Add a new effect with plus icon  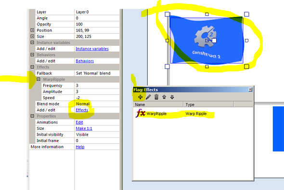coord(140,97)
